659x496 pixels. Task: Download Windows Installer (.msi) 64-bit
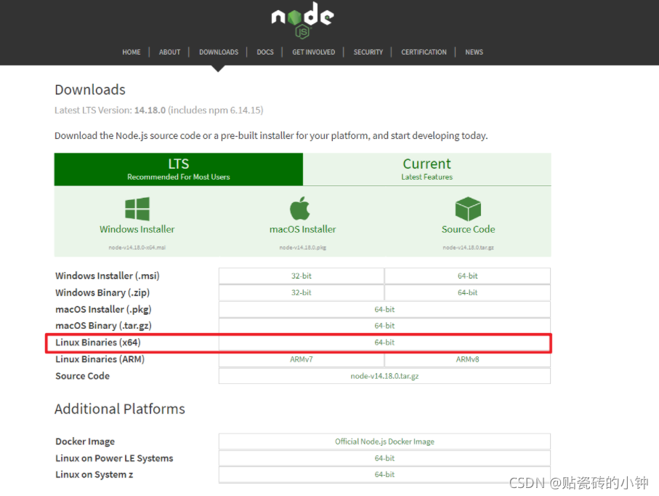(467, 276)
